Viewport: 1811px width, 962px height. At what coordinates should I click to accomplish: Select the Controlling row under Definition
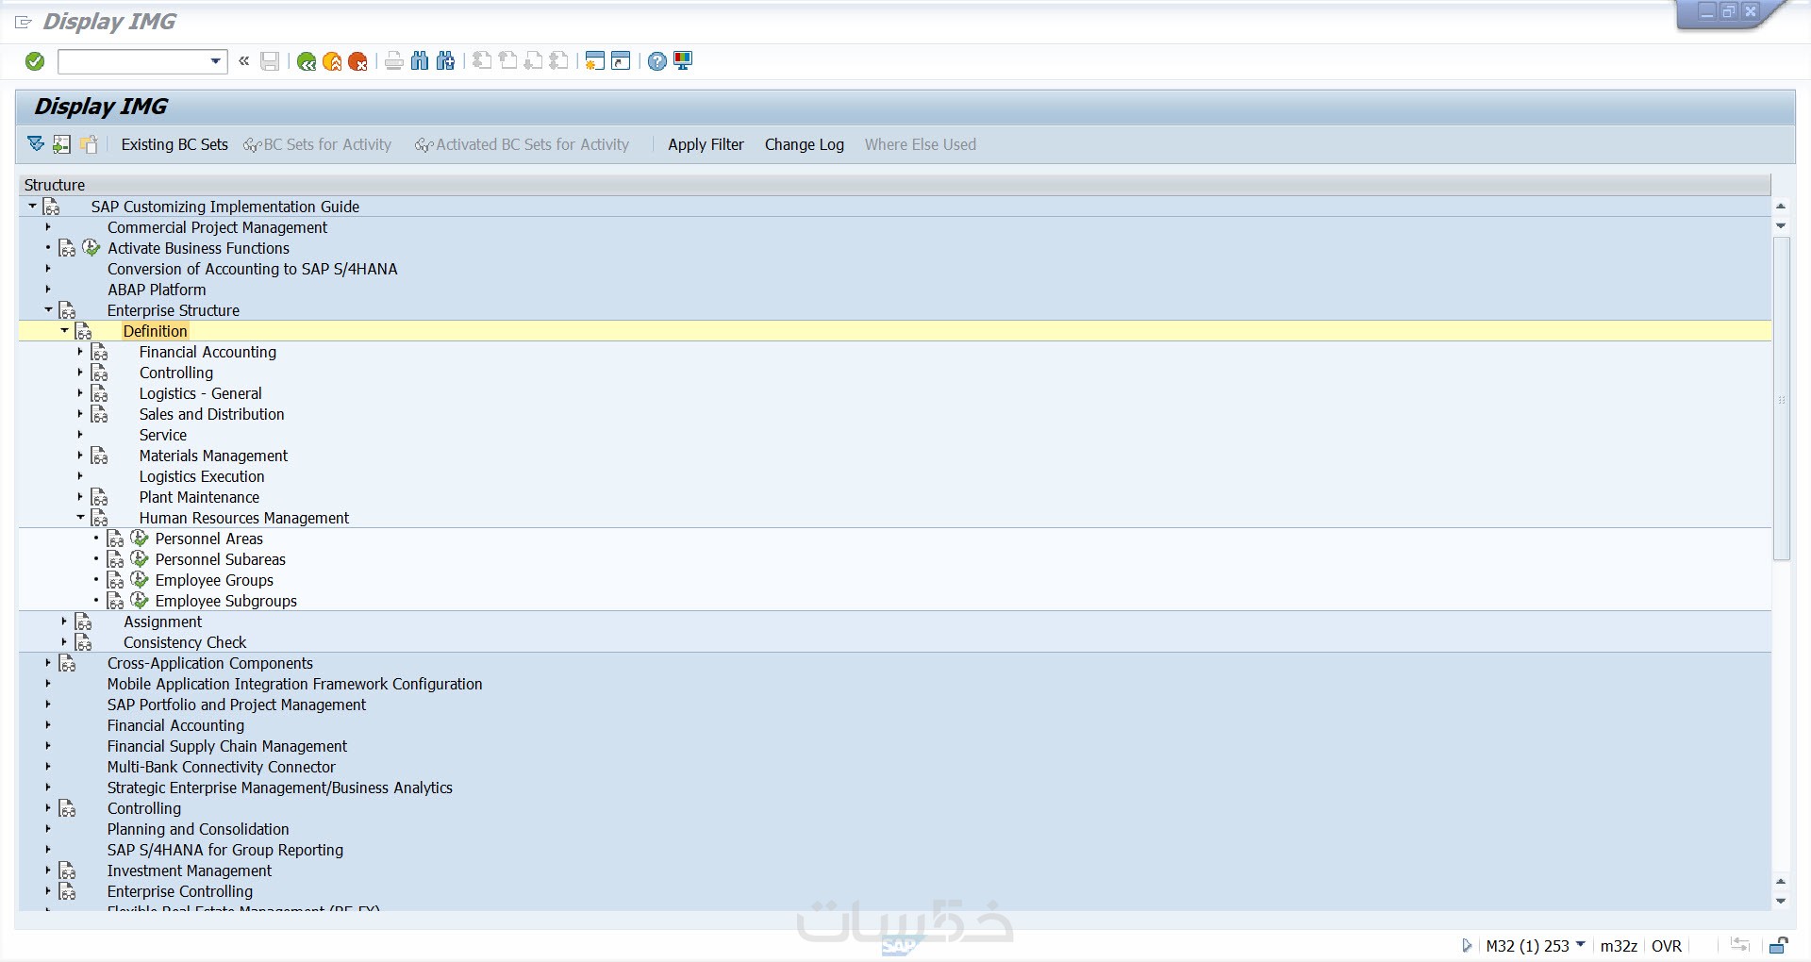[x=176, y=373]
